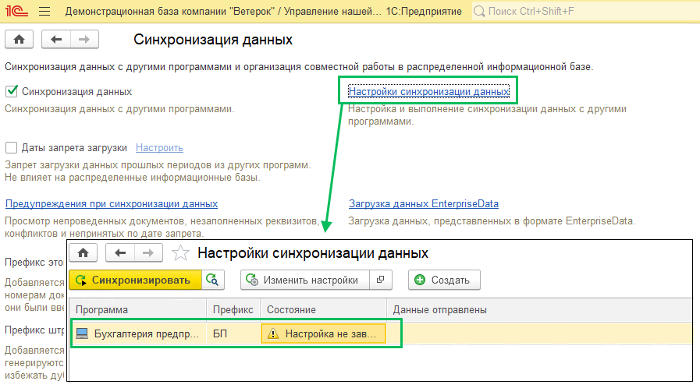The image size is (700, 388).
Task: Sort by Префикс column header
Action: (233, 309)
